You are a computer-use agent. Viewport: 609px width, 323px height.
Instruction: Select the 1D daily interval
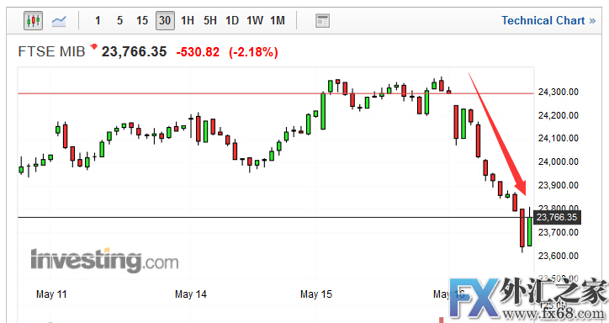coord(232,20)
